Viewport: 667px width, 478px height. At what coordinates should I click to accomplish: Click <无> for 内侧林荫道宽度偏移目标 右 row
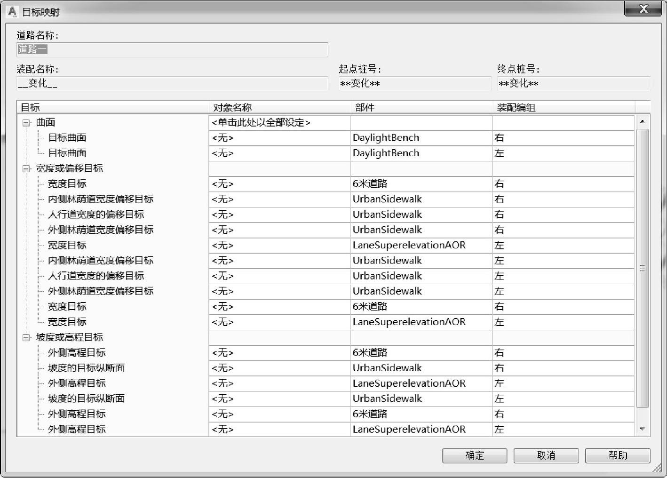222,199
